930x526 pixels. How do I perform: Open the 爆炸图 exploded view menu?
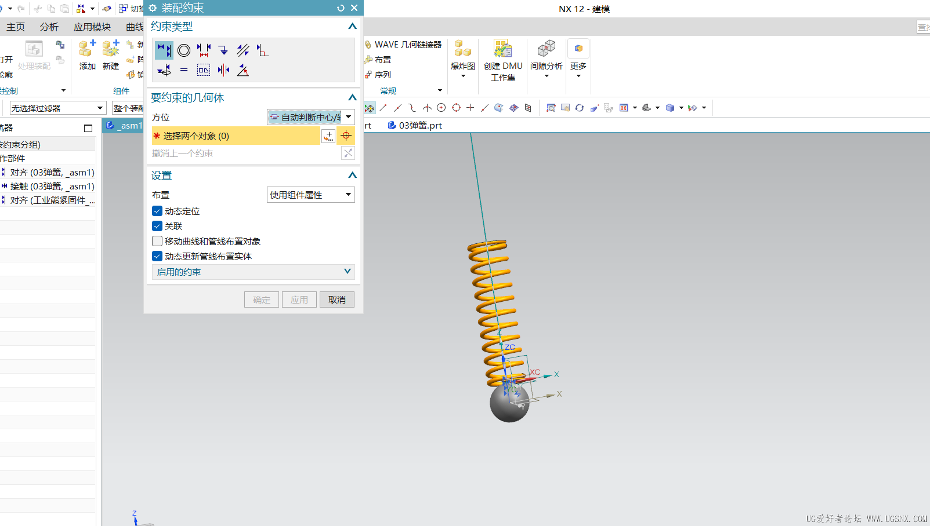(x=462, y=58)
